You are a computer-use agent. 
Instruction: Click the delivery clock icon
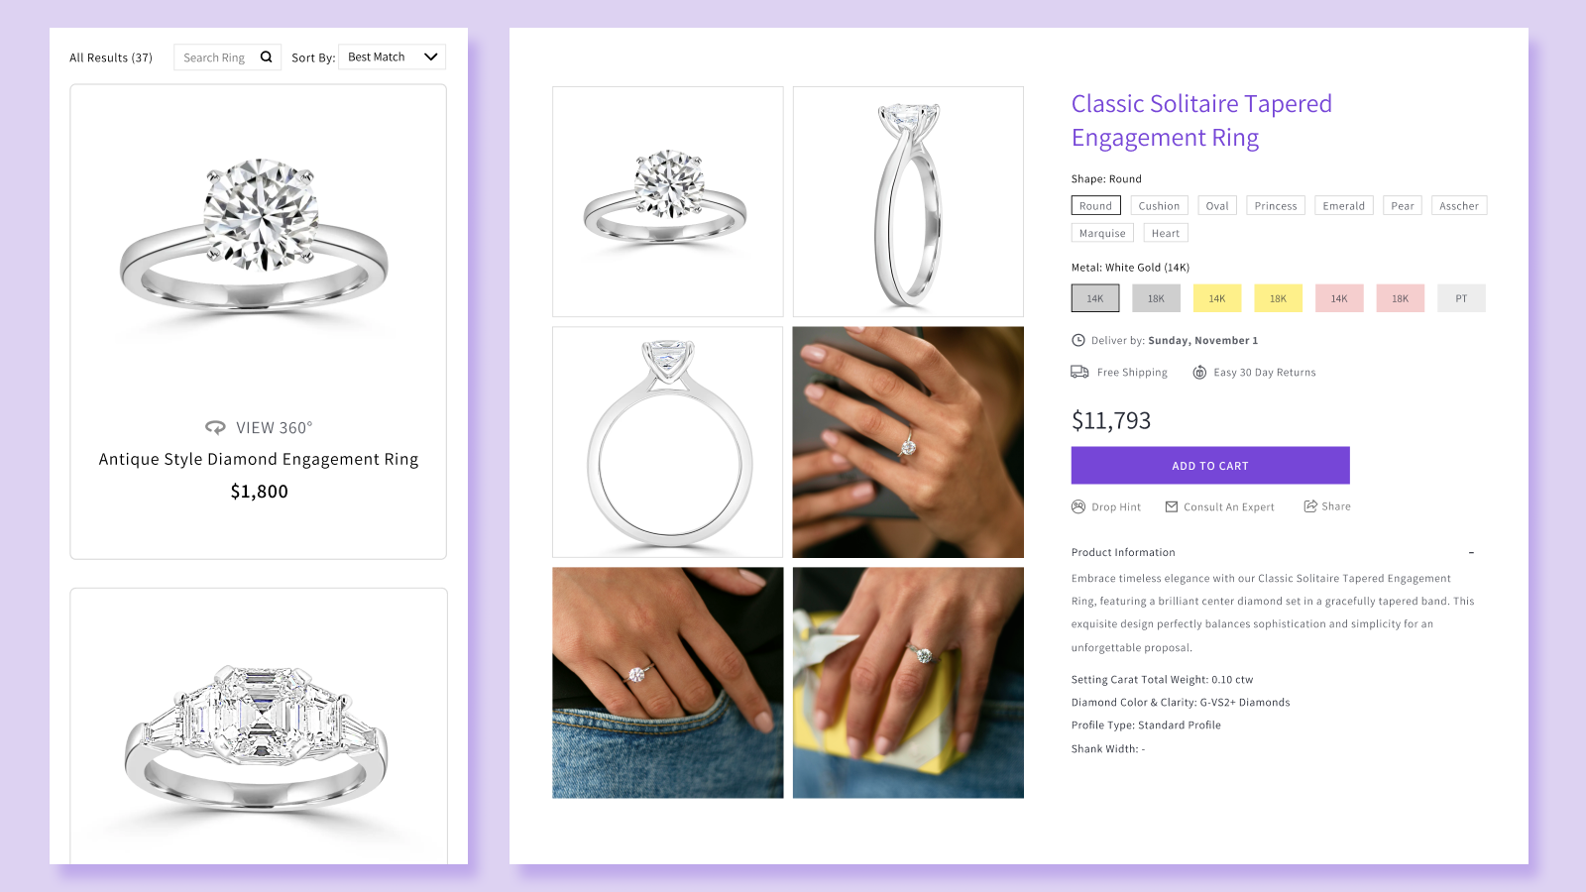click(x=1077, y=339)
